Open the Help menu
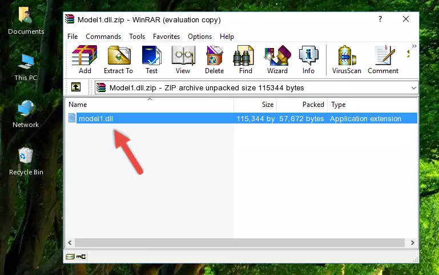 pyautogui.click(x=227, y=37)
